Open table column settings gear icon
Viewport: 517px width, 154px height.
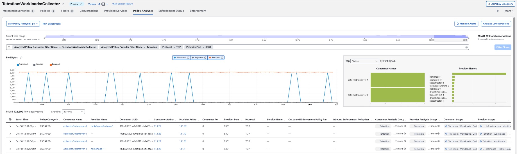pyautogui.click(x=10, y=120)
